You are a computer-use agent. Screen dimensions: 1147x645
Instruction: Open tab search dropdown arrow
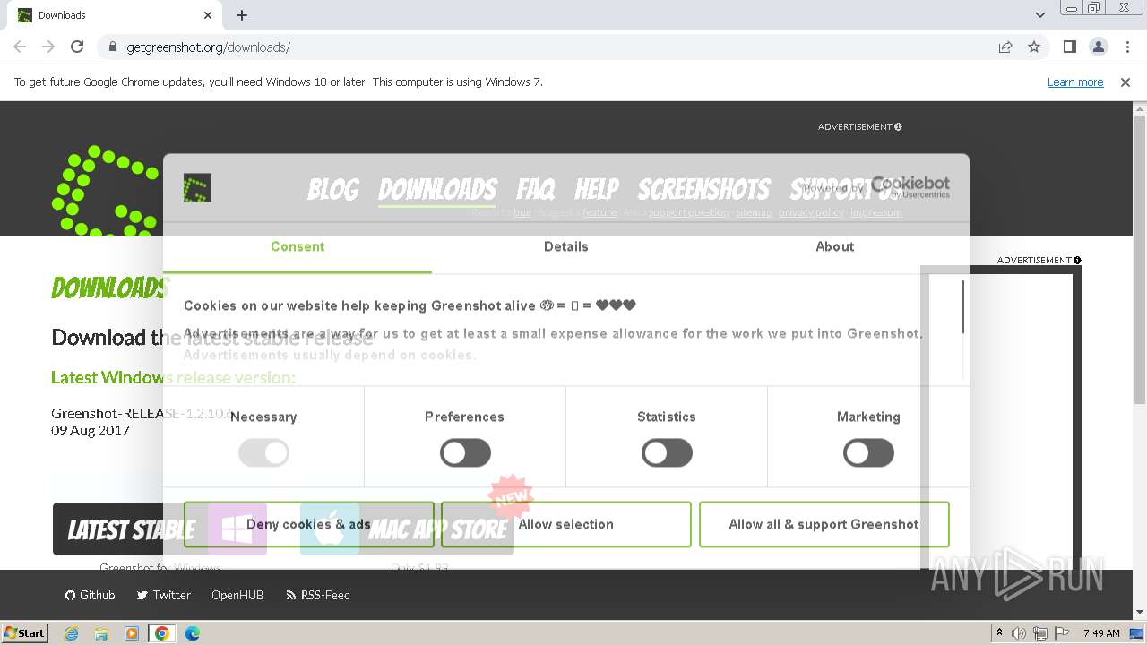[1040, 15]
